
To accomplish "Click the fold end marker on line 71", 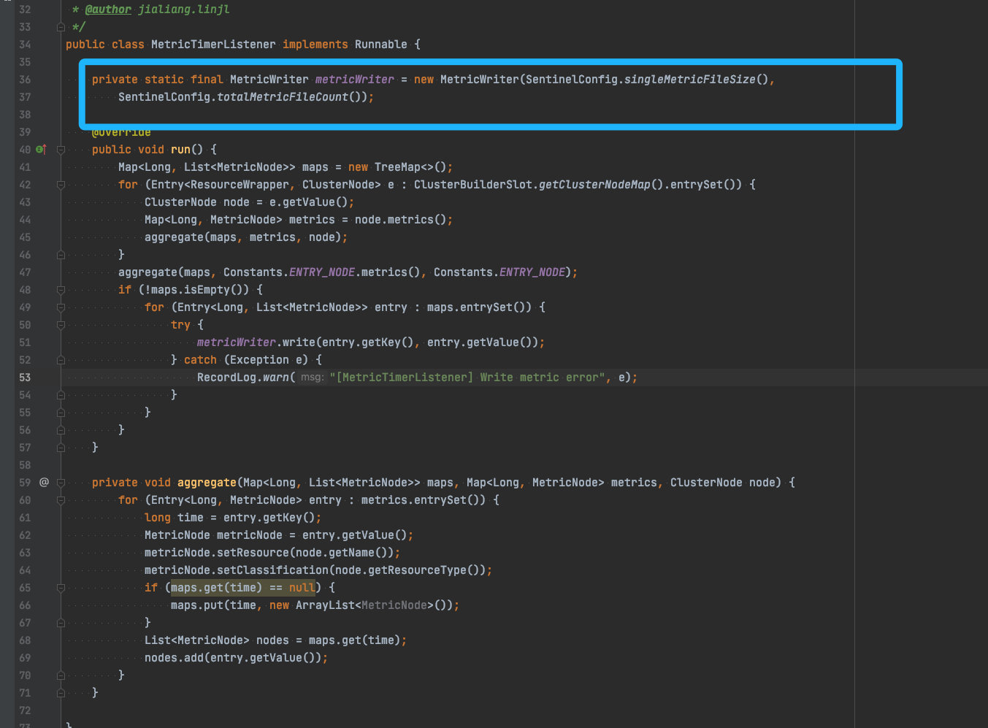I will coord(61,693).
